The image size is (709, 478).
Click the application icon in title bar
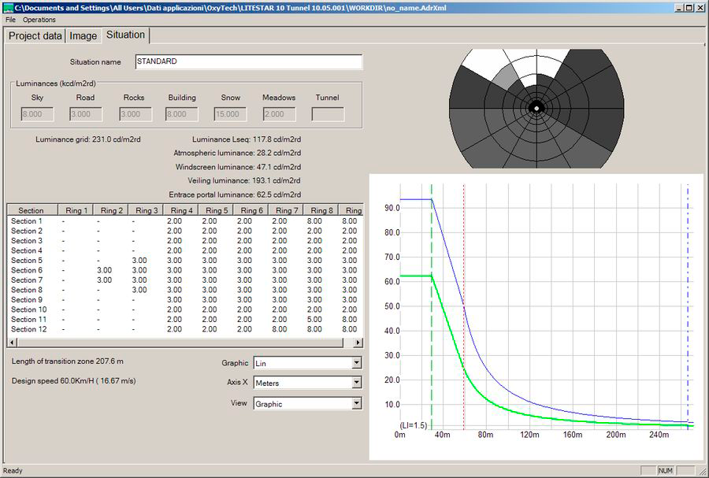pyautogui.click(x=7, y=7)
